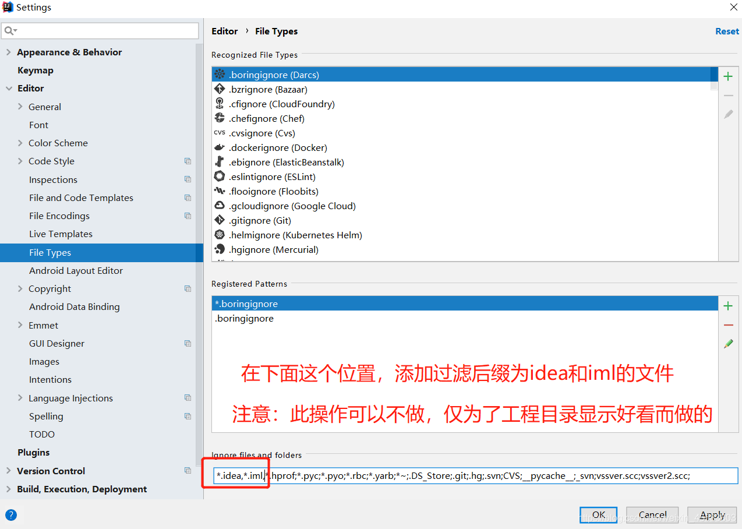Click the ElasticBeanstalk icon beside .ebignore
The height and width of the screenshot is (529, 742).
220,162
